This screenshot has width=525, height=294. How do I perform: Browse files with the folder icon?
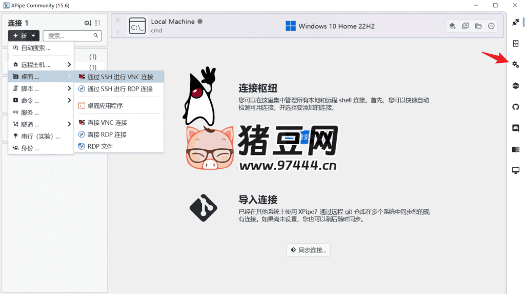478,26
